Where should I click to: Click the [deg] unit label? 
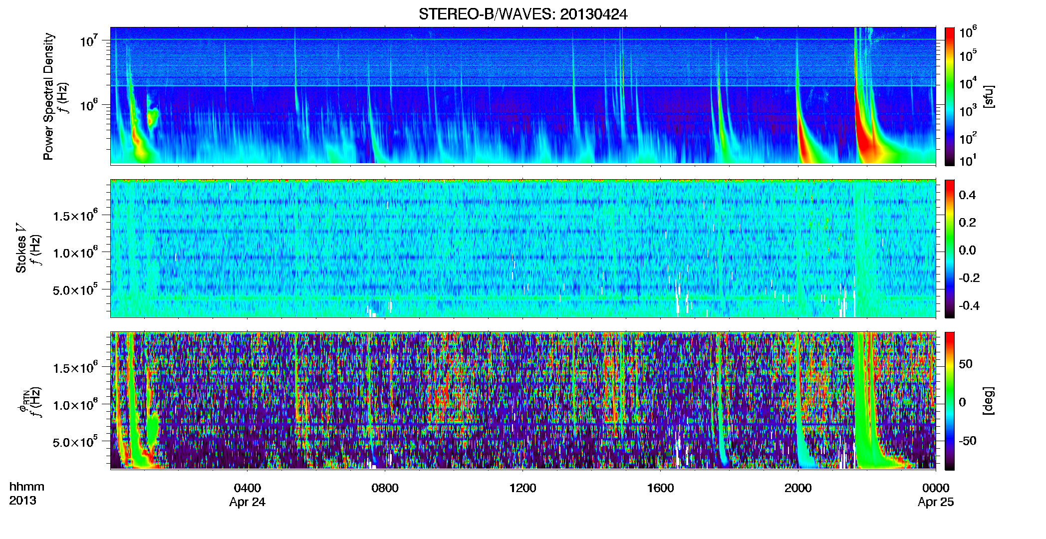point(989,401)
